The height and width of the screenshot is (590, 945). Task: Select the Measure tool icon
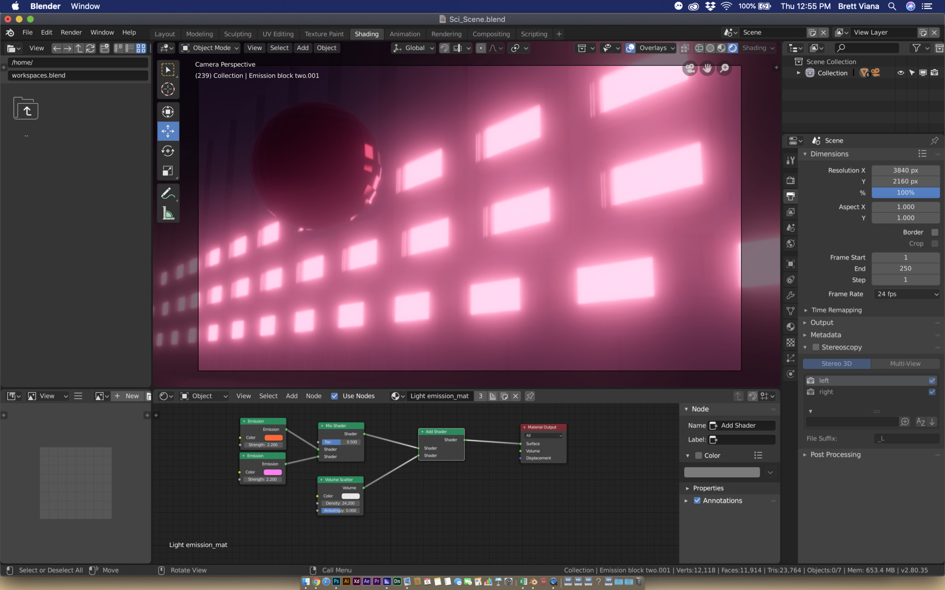click(168, 213)
